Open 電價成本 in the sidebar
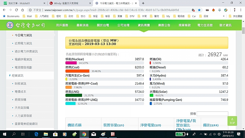The height and width of the screenshot is (138, 245). 20,92
